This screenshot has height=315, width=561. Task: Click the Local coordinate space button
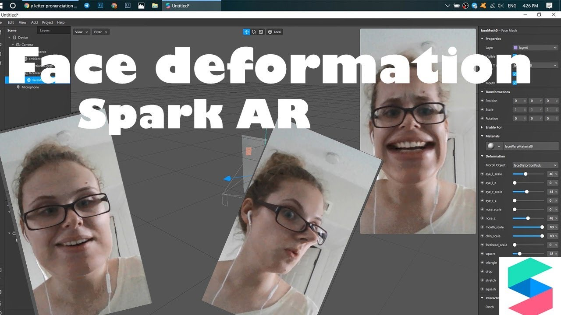pos(275,32)
